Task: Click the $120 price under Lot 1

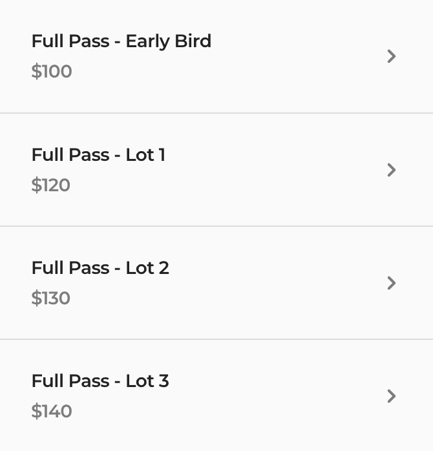Action: (50, 185)
